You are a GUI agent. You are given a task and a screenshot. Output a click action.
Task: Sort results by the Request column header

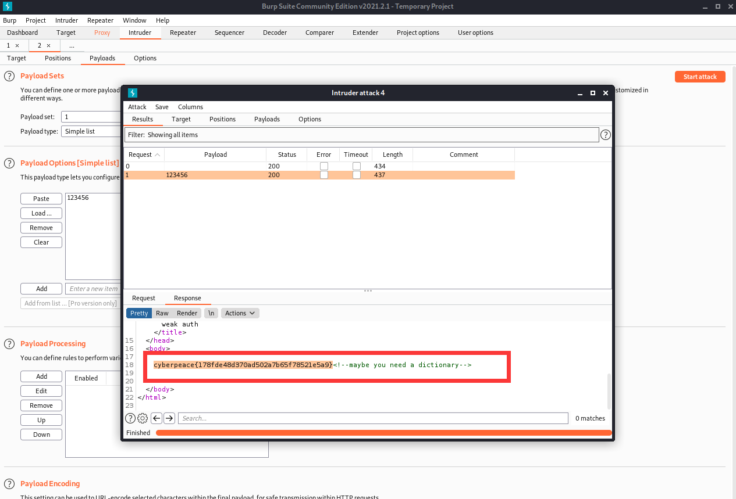point(144,155)
